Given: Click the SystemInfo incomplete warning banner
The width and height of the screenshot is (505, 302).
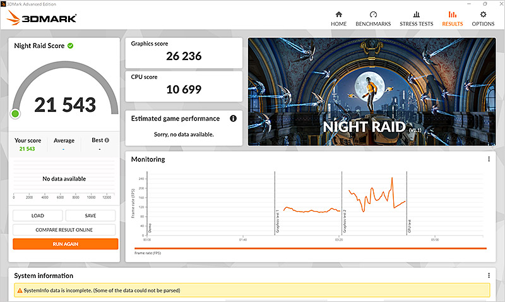Looking at the screenshot, I should click(252, 291).
